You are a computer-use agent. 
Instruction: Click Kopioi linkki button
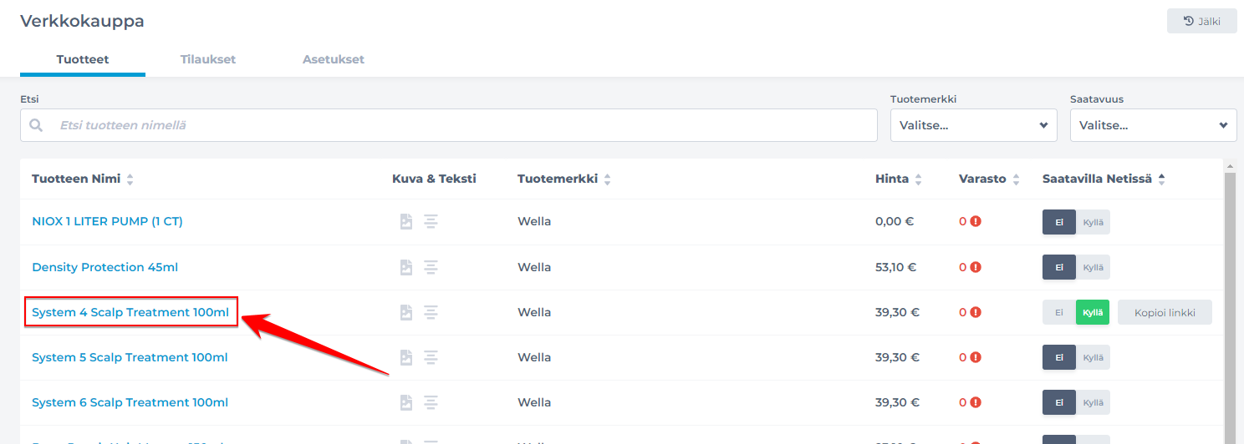coord(1165,312)
